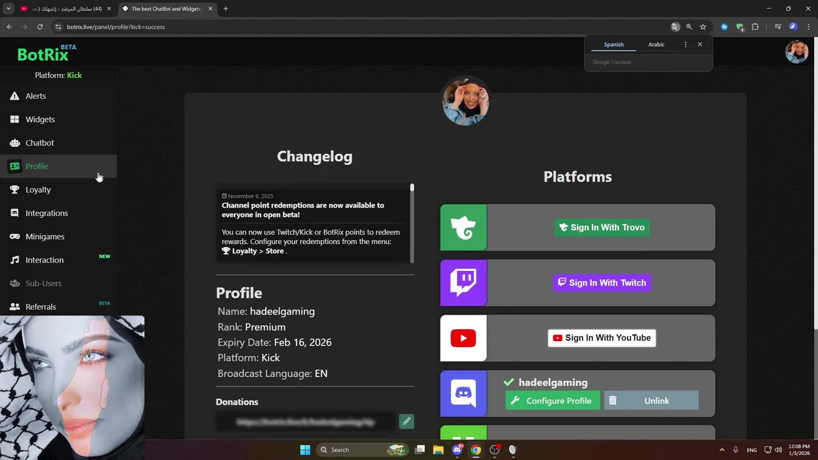Open the Windows Start menu
Viewport: 818px width, 460px height.
(x=305, y=450)
